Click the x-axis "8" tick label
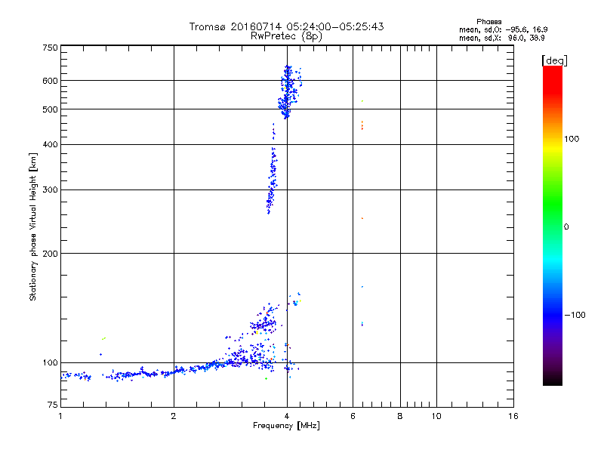This screenshot has width=604, height=453. coord(400,416)
